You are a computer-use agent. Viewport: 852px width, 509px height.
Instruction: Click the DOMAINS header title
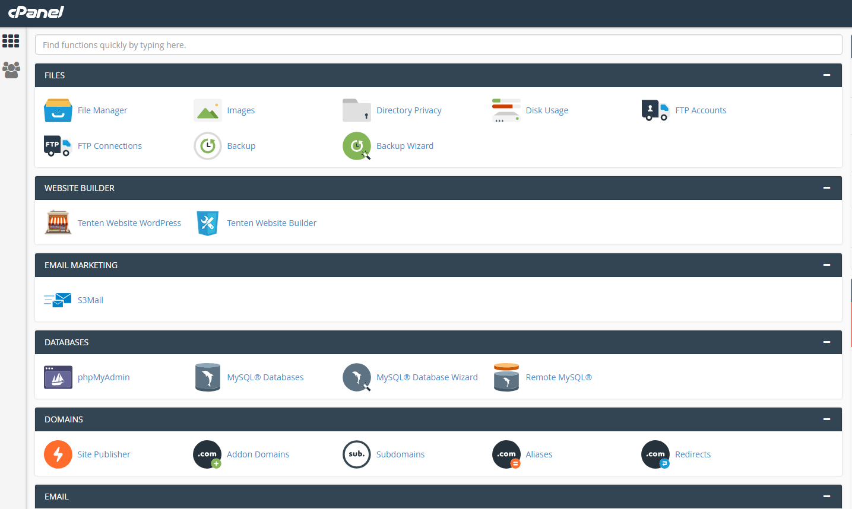pos(64,419)
